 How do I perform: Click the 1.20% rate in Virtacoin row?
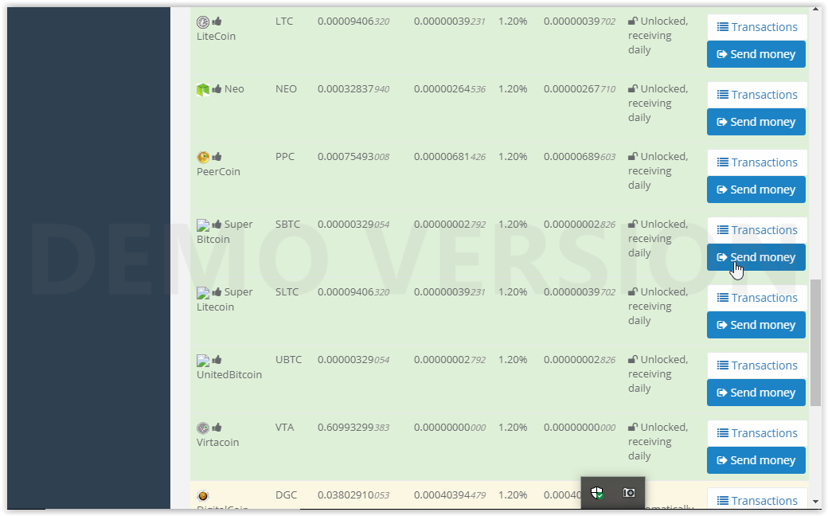click(x=513, y=427)
